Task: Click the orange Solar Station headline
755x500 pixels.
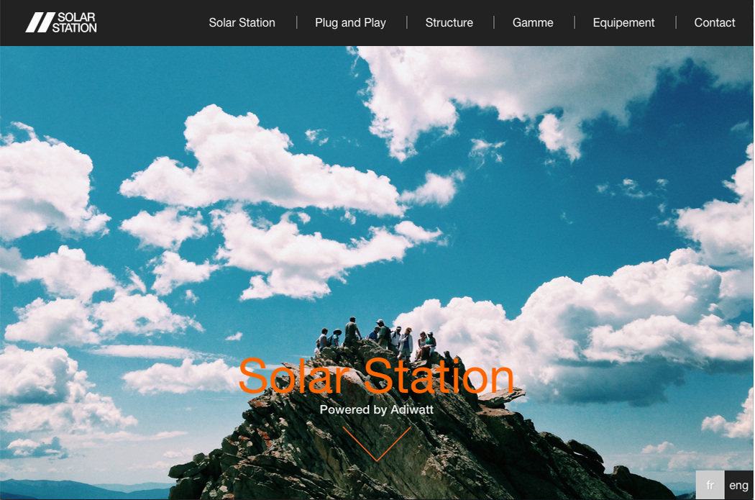Action: coord(376,376)
